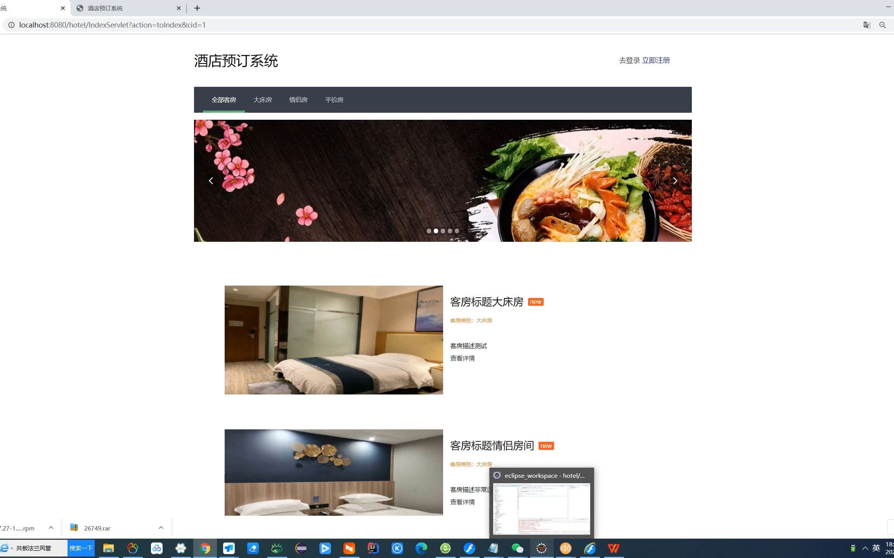Select the 全部客房 tab

pyautogui.click(x=223, y=100)
